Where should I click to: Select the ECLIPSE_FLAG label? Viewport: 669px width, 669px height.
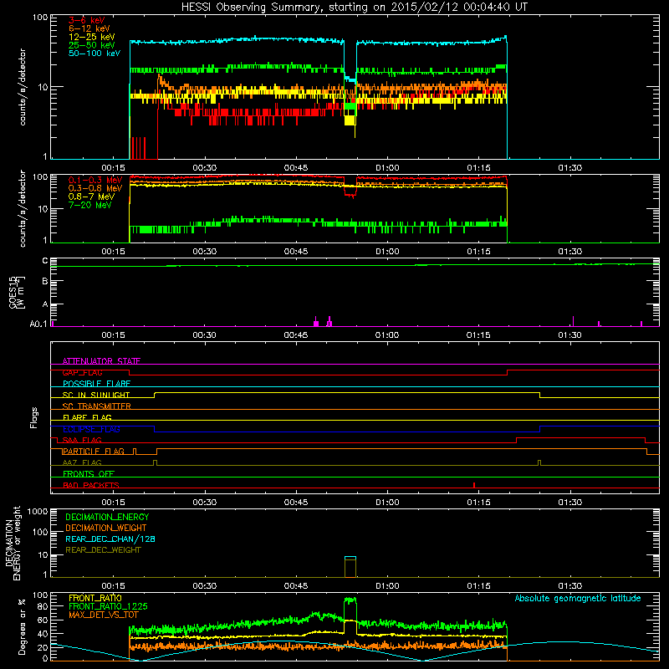(x=91, y=429)
